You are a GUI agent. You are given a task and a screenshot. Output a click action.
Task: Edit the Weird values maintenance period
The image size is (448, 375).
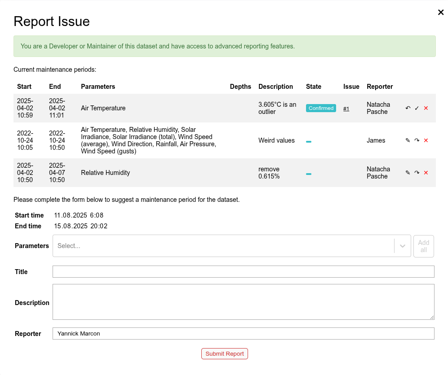(408, 140)
